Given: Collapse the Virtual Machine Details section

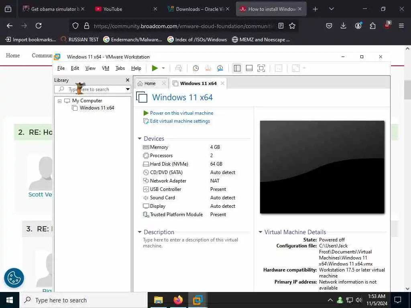Looking at the screenshot, I should tap(260, 232).
